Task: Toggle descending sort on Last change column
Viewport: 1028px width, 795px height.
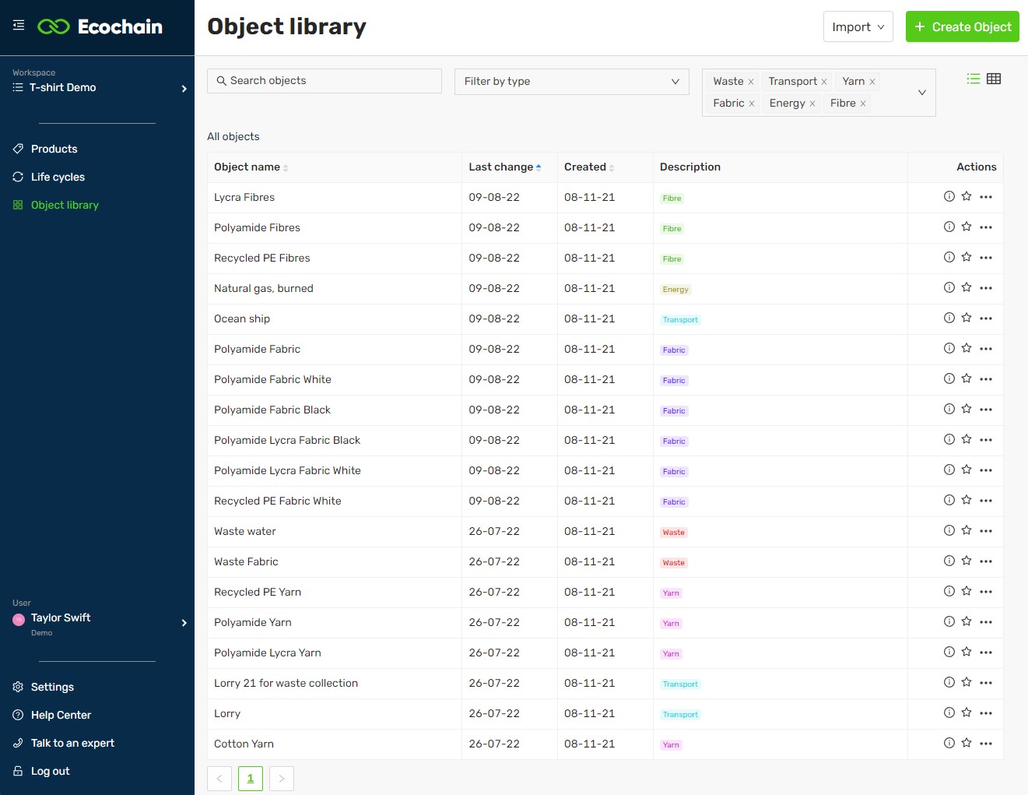Action: click(x=538, y=167)
